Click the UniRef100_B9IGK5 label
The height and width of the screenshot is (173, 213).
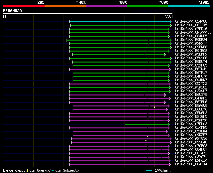[191, 117]
